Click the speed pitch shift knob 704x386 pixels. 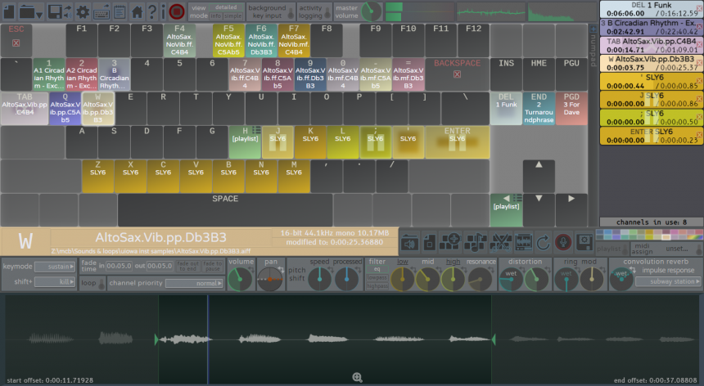point(320,278)
